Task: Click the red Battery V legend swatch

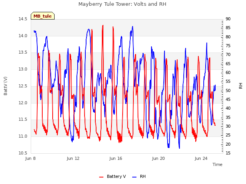Action: pyautogui.click(x=101, y=177)
